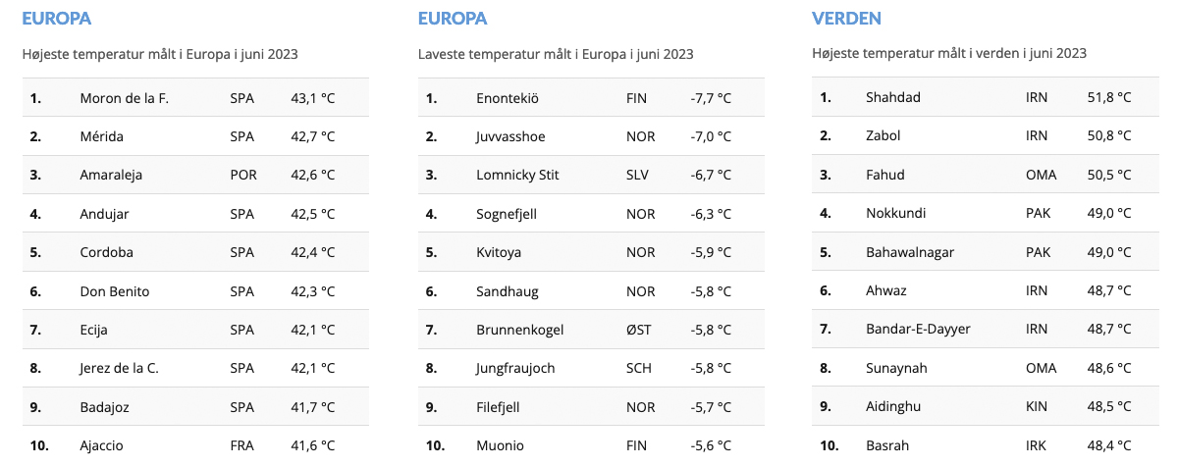1178x466 pixels.
Task: Click the Bahawalnagar entry
Action: click(910, 252)
